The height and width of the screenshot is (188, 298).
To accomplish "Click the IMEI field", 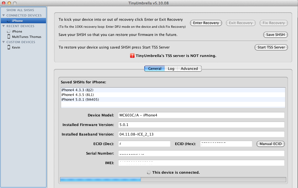I will [x=201, y=163].
